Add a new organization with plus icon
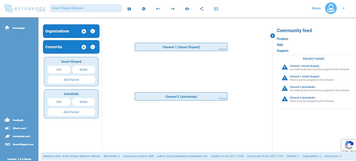Screen dimensions: 356x161 84,31
